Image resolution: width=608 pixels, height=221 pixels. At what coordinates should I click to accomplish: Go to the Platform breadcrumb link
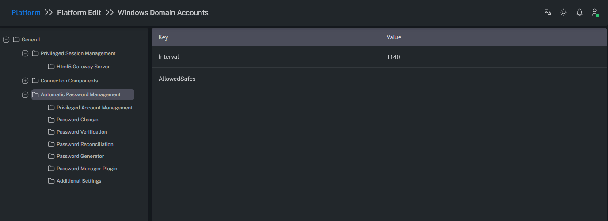point(26,13)
